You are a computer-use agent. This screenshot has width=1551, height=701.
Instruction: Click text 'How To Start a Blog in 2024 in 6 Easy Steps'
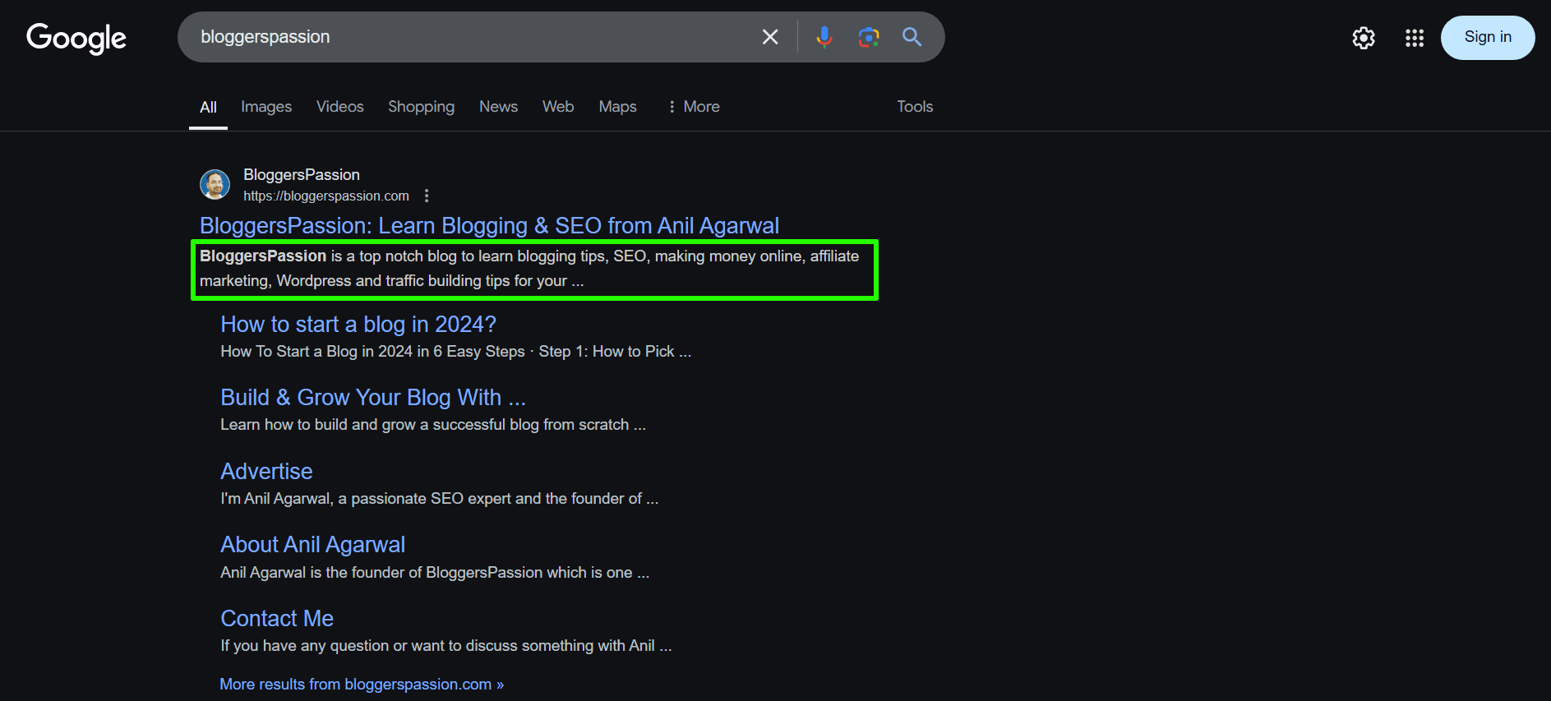372,352
